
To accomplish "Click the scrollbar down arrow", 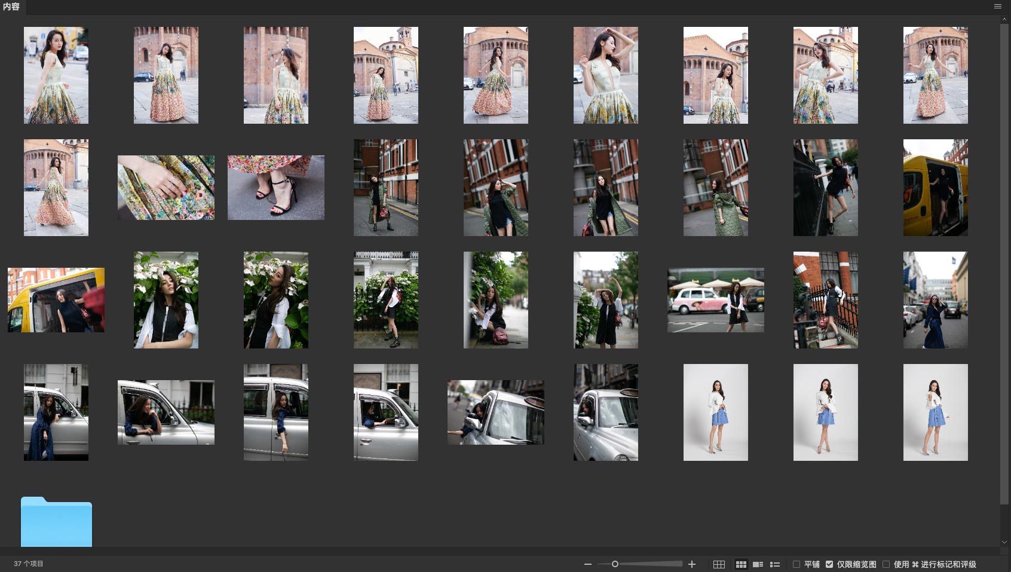I will pos(1004,542).
